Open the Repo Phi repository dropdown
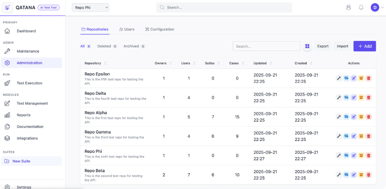Viewport: 386px width, 189px height. point(91,7)
